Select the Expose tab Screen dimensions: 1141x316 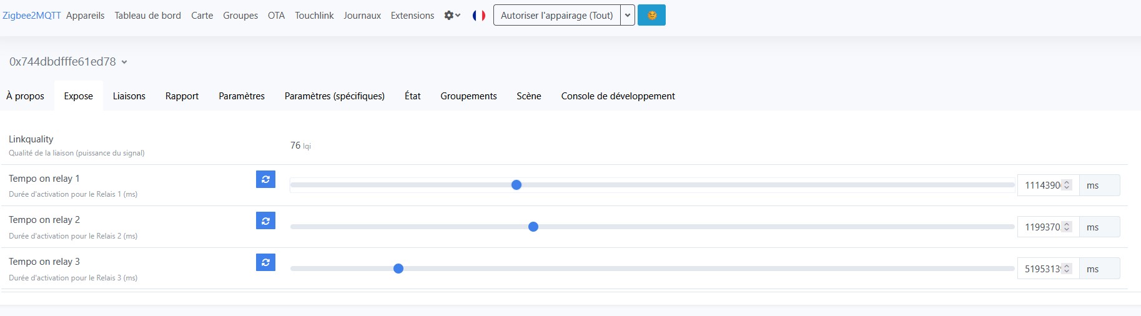(x=79, y=96)
